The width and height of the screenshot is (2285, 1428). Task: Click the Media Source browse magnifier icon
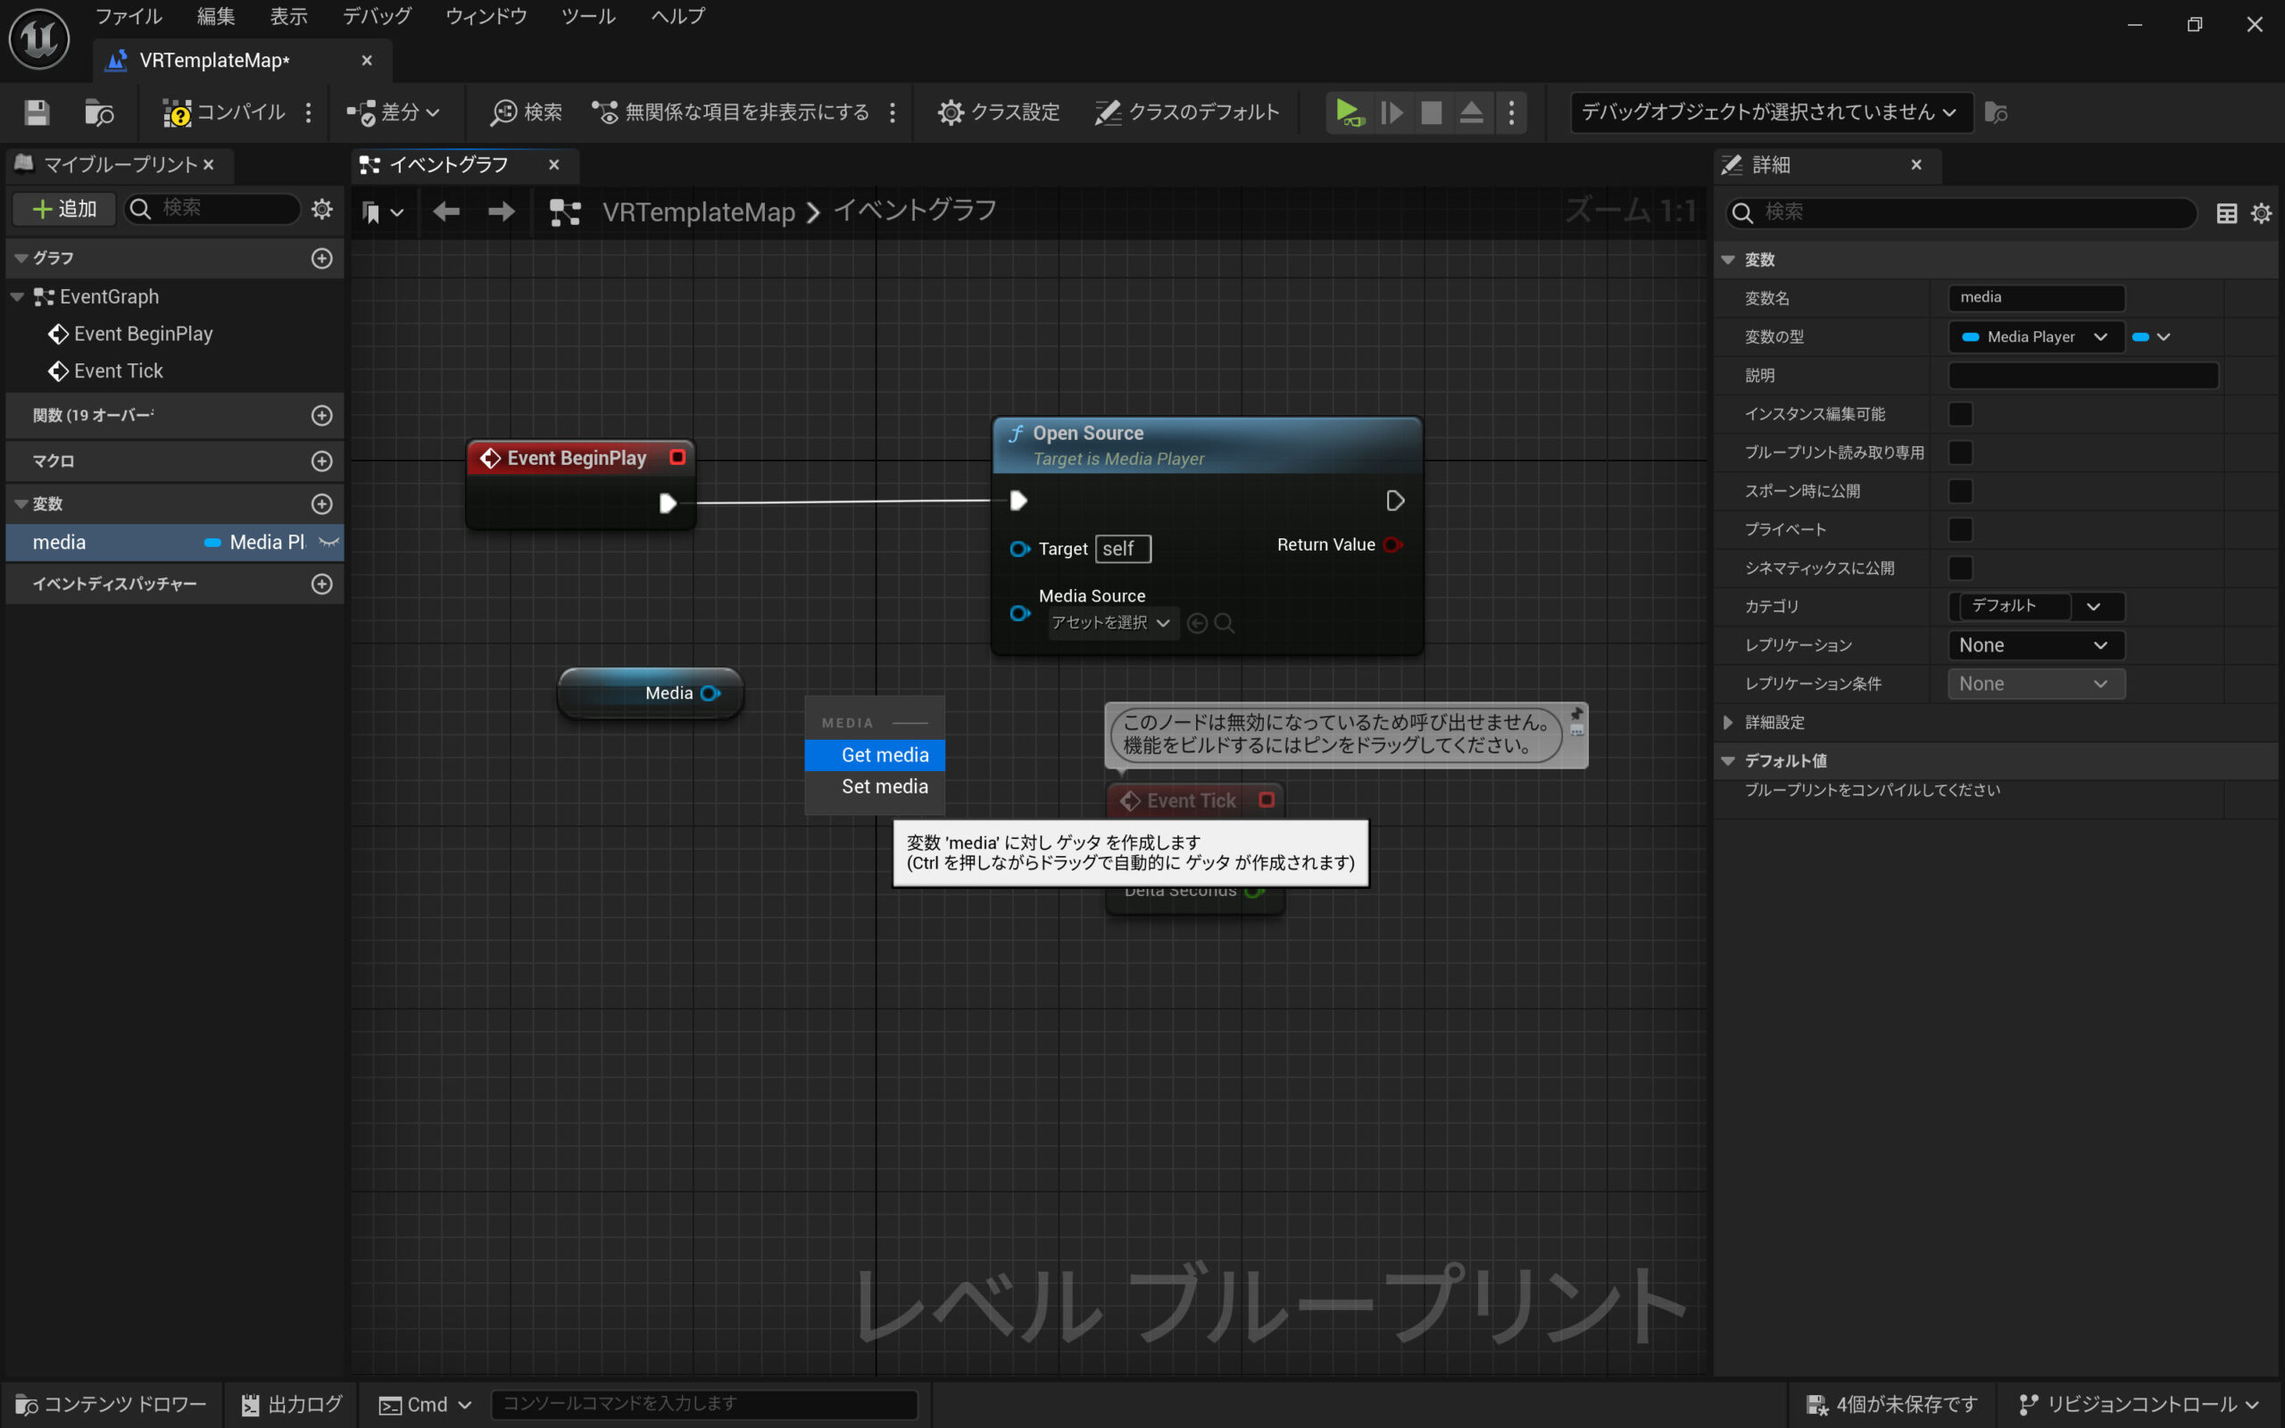click(x=1225, y=623)
